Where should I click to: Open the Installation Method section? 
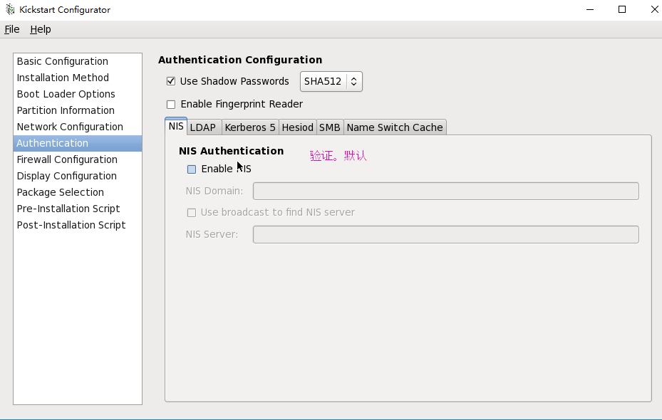[63, 78]
